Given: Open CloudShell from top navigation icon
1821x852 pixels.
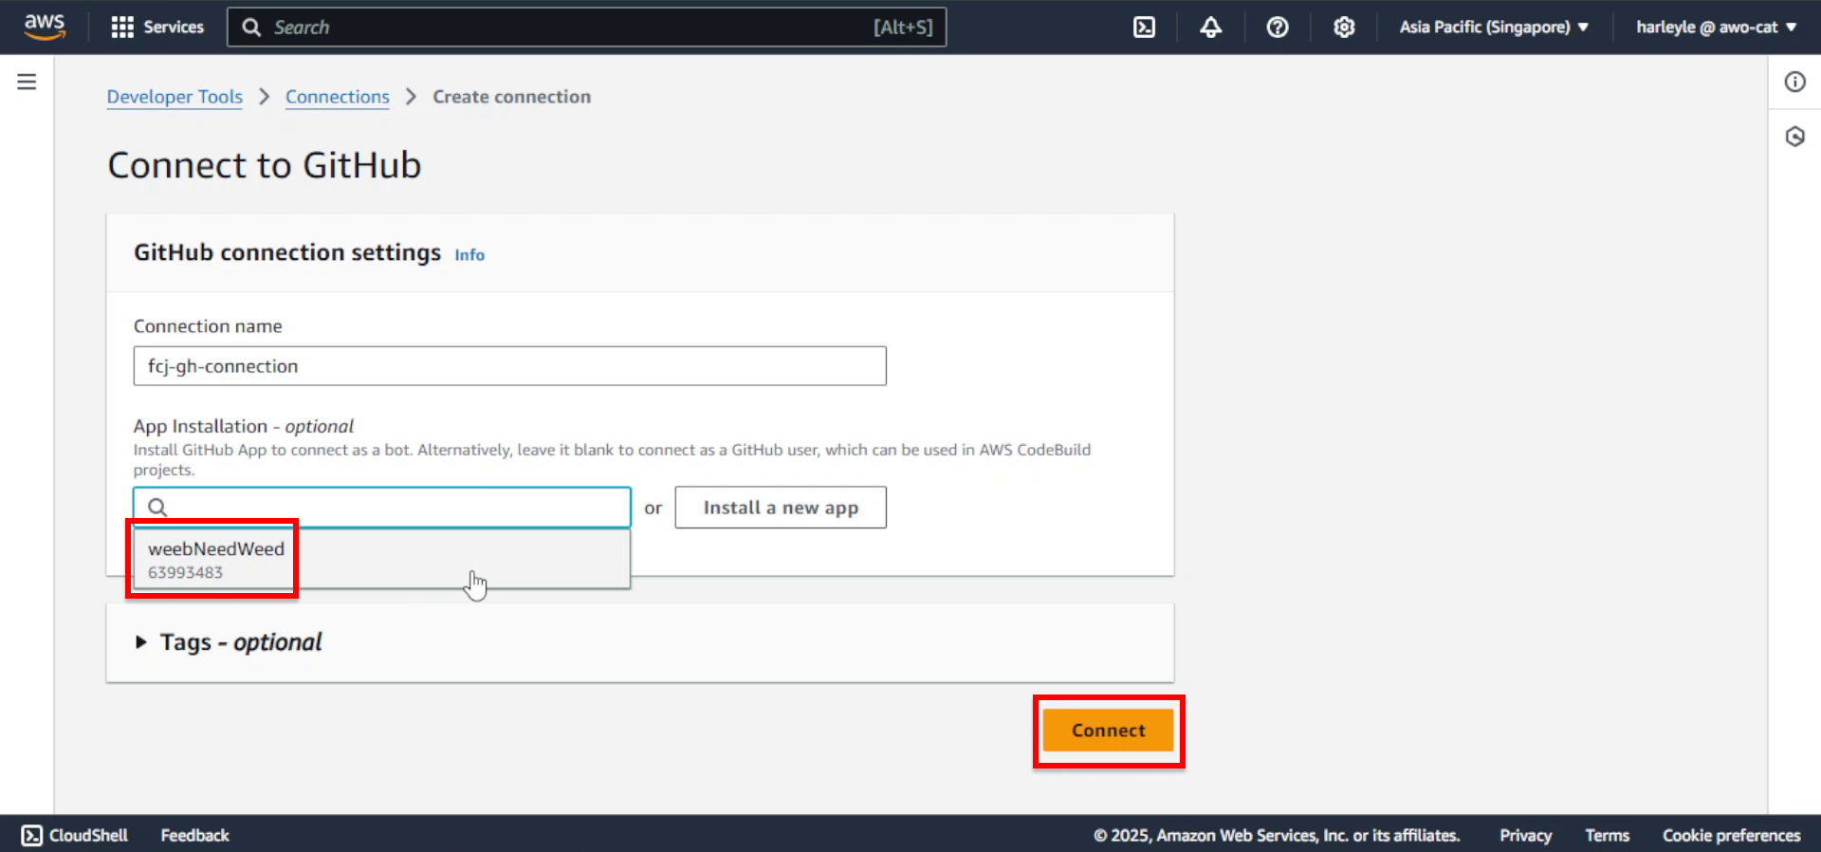Looking at the screenshot, I should 1145,28.
